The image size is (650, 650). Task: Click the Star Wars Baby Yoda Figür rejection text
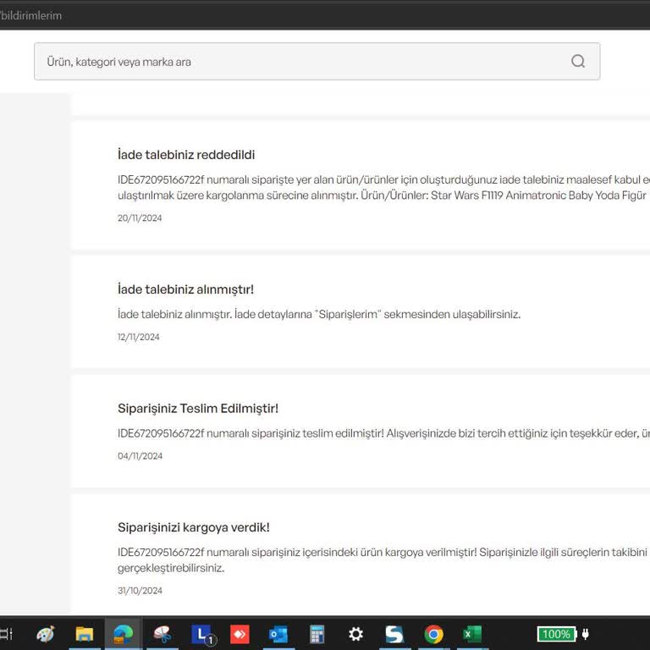tap(383, 187)
